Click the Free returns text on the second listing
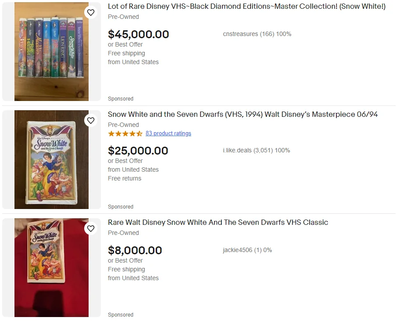 pyautogui.click(x=125, y=178)
